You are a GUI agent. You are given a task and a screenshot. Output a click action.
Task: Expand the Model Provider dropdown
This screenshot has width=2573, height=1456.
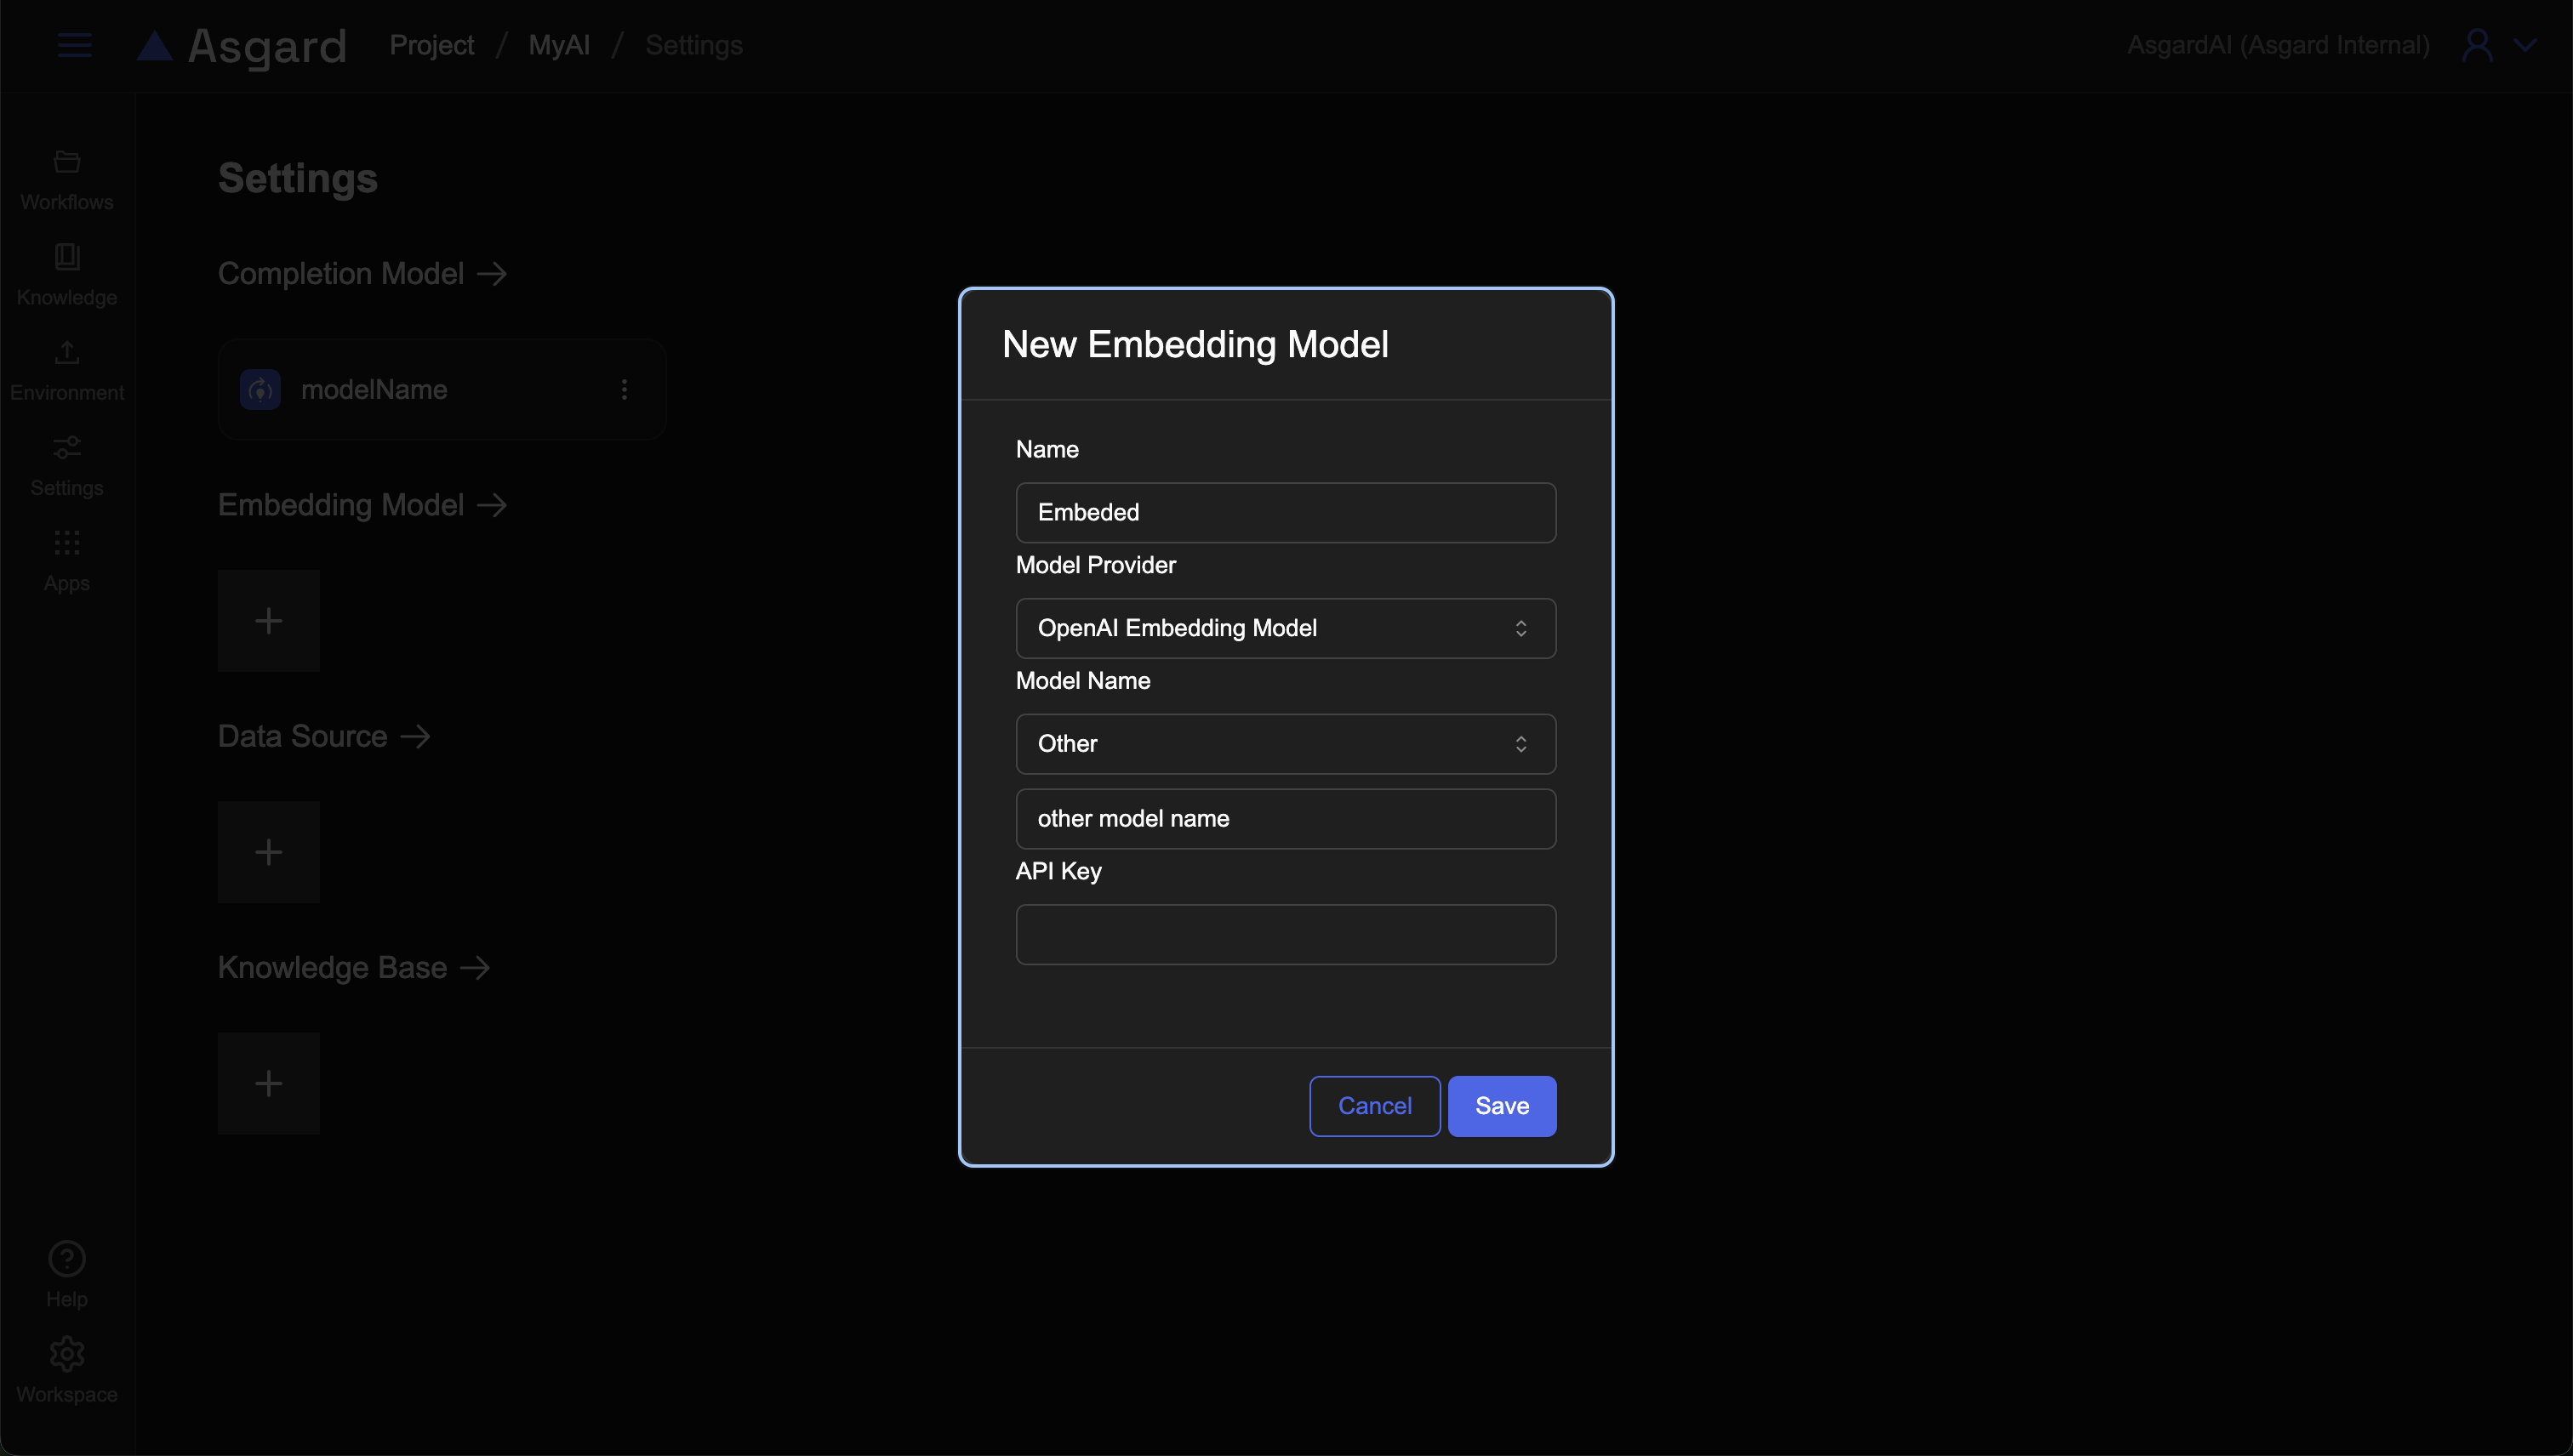tap(1285, 628)
